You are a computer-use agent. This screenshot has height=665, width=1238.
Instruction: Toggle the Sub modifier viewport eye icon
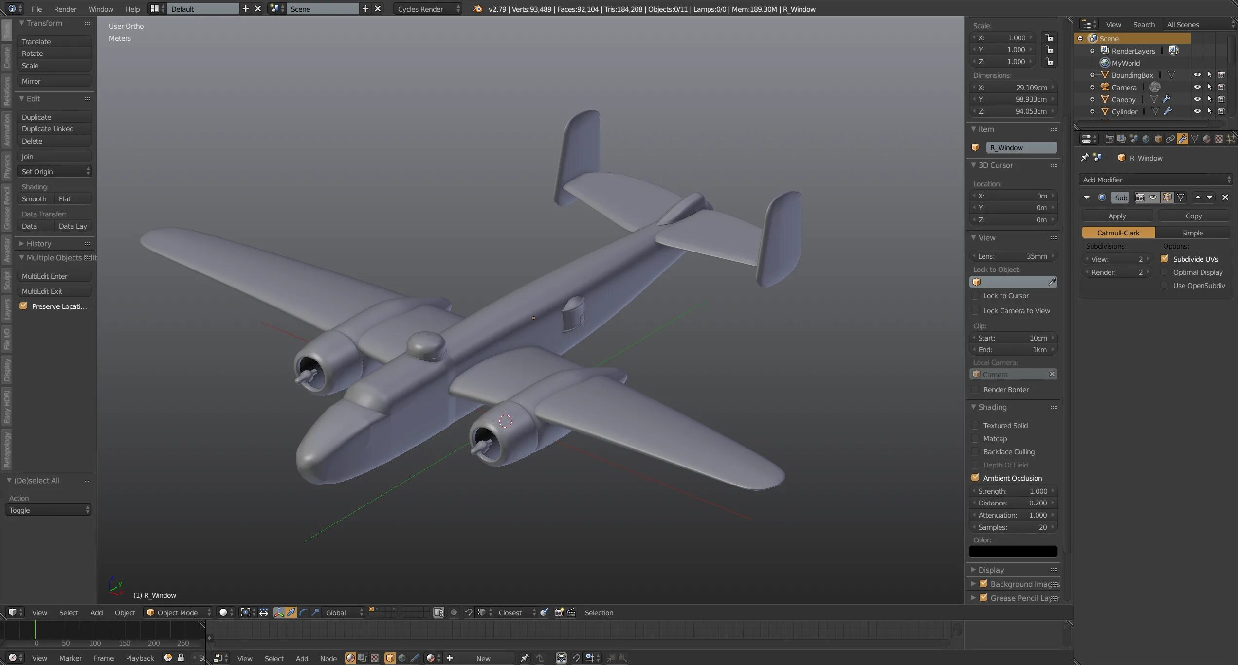click(1153, 198)
